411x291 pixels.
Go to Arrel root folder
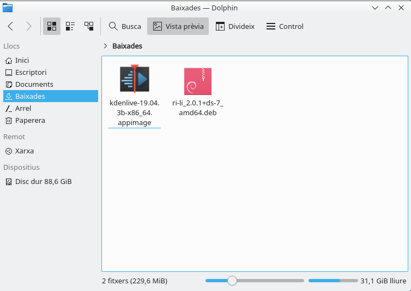[23, 109]
